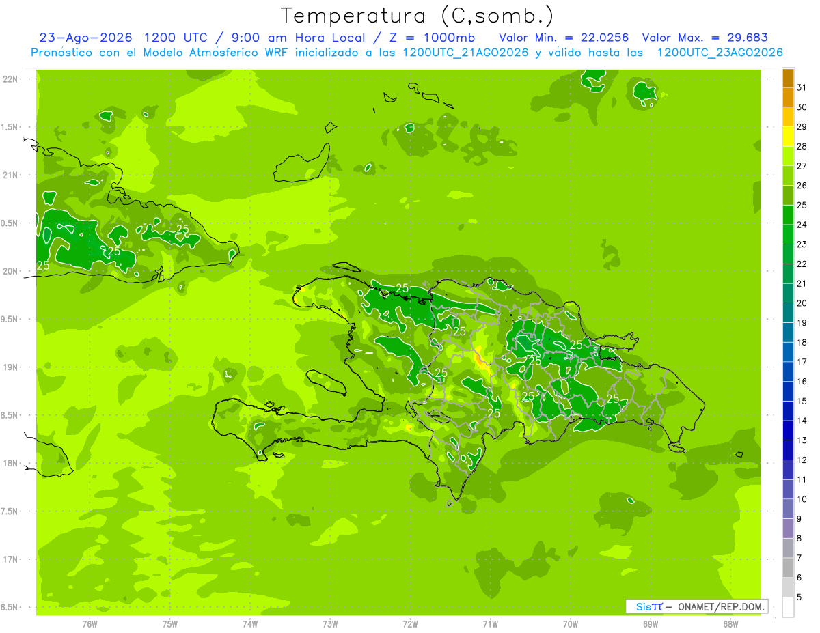Click the "74W" longitude label

click(250, 623)
